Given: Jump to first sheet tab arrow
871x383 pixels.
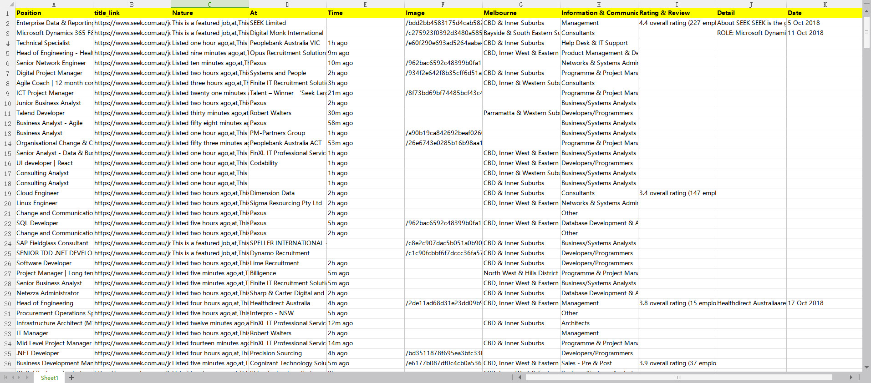Looking at the screenshot, I should [x=5, y=378].
